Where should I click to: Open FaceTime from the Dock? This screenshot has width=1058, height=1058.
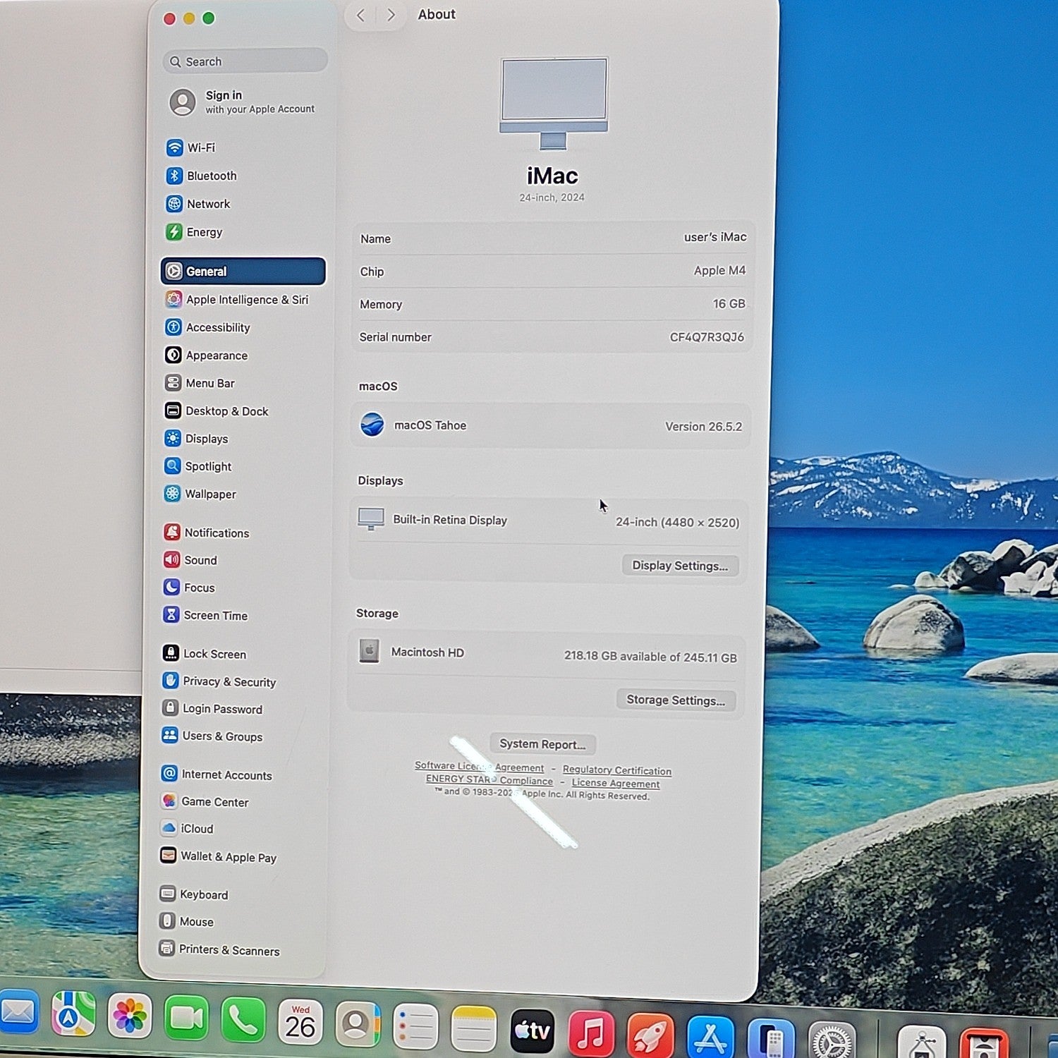(x=186, y=1019)
